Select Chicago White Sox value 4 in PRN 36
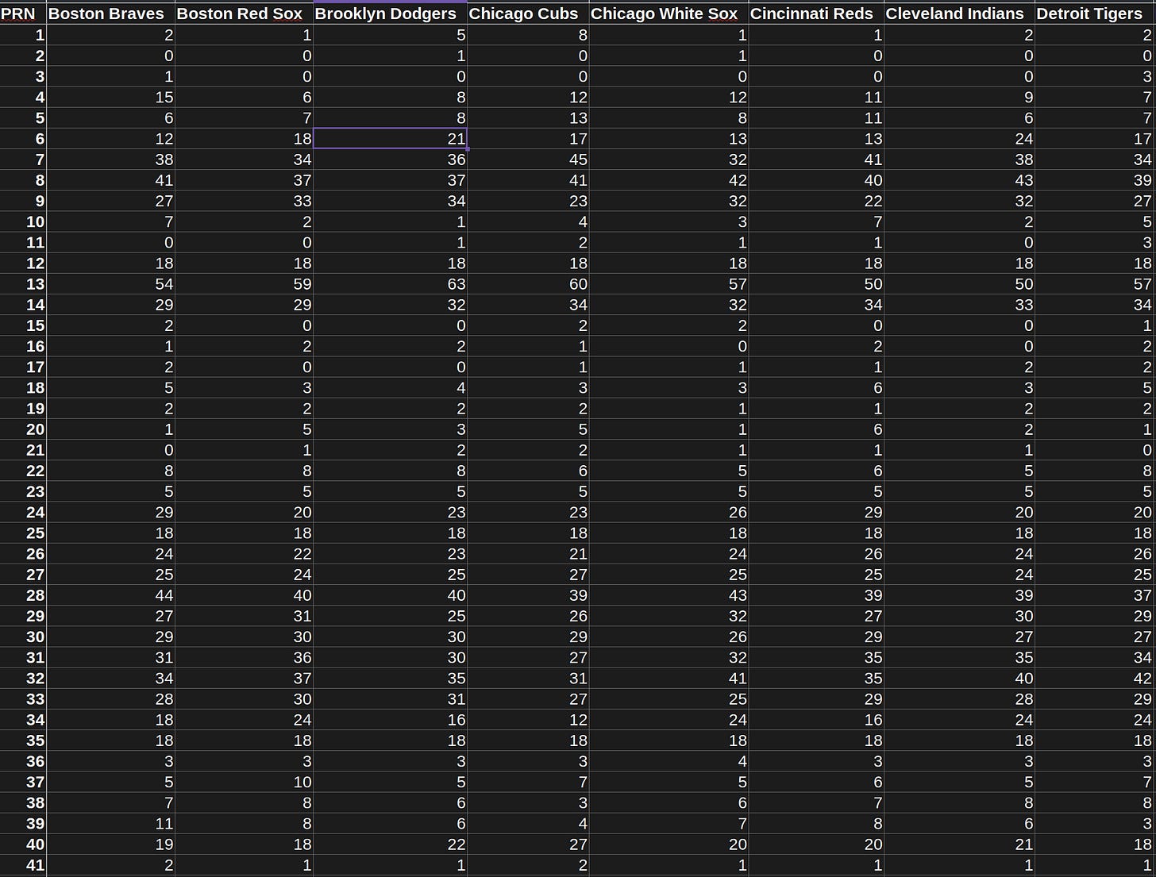Image resolution: width=1156 pixels, height=877 pixels. (669, 760)
